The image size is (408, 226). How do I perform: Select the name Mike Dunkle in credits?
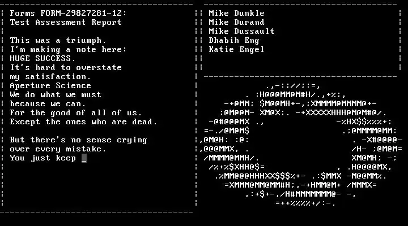pos(236,13)
